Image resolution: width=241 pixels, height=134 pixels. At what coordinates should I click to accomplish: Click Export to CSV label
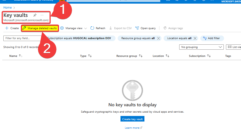(x=123, y=28)
